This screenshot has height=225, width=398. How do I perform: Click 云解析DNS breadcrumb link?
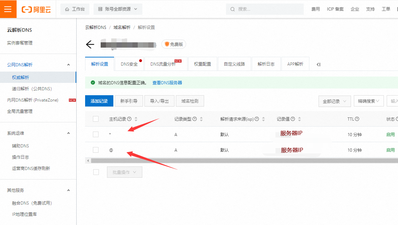pyautogui.click(x=96, y=28)
